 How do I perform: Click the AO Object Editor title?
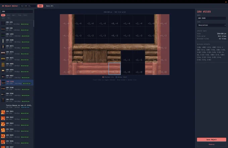(10, 6)
